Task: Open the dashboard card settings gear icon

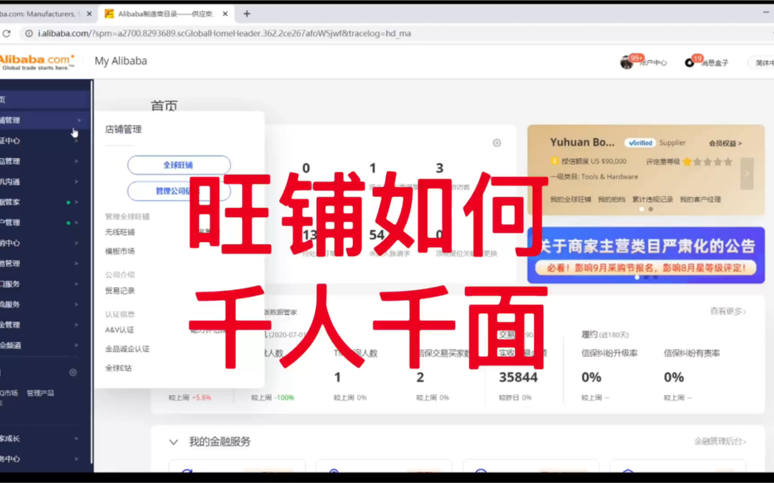Action: click(497, 143)
